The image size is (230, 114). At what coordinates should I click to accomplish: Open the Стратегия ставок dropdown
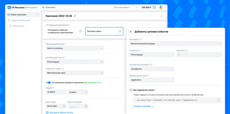(75, 73)
